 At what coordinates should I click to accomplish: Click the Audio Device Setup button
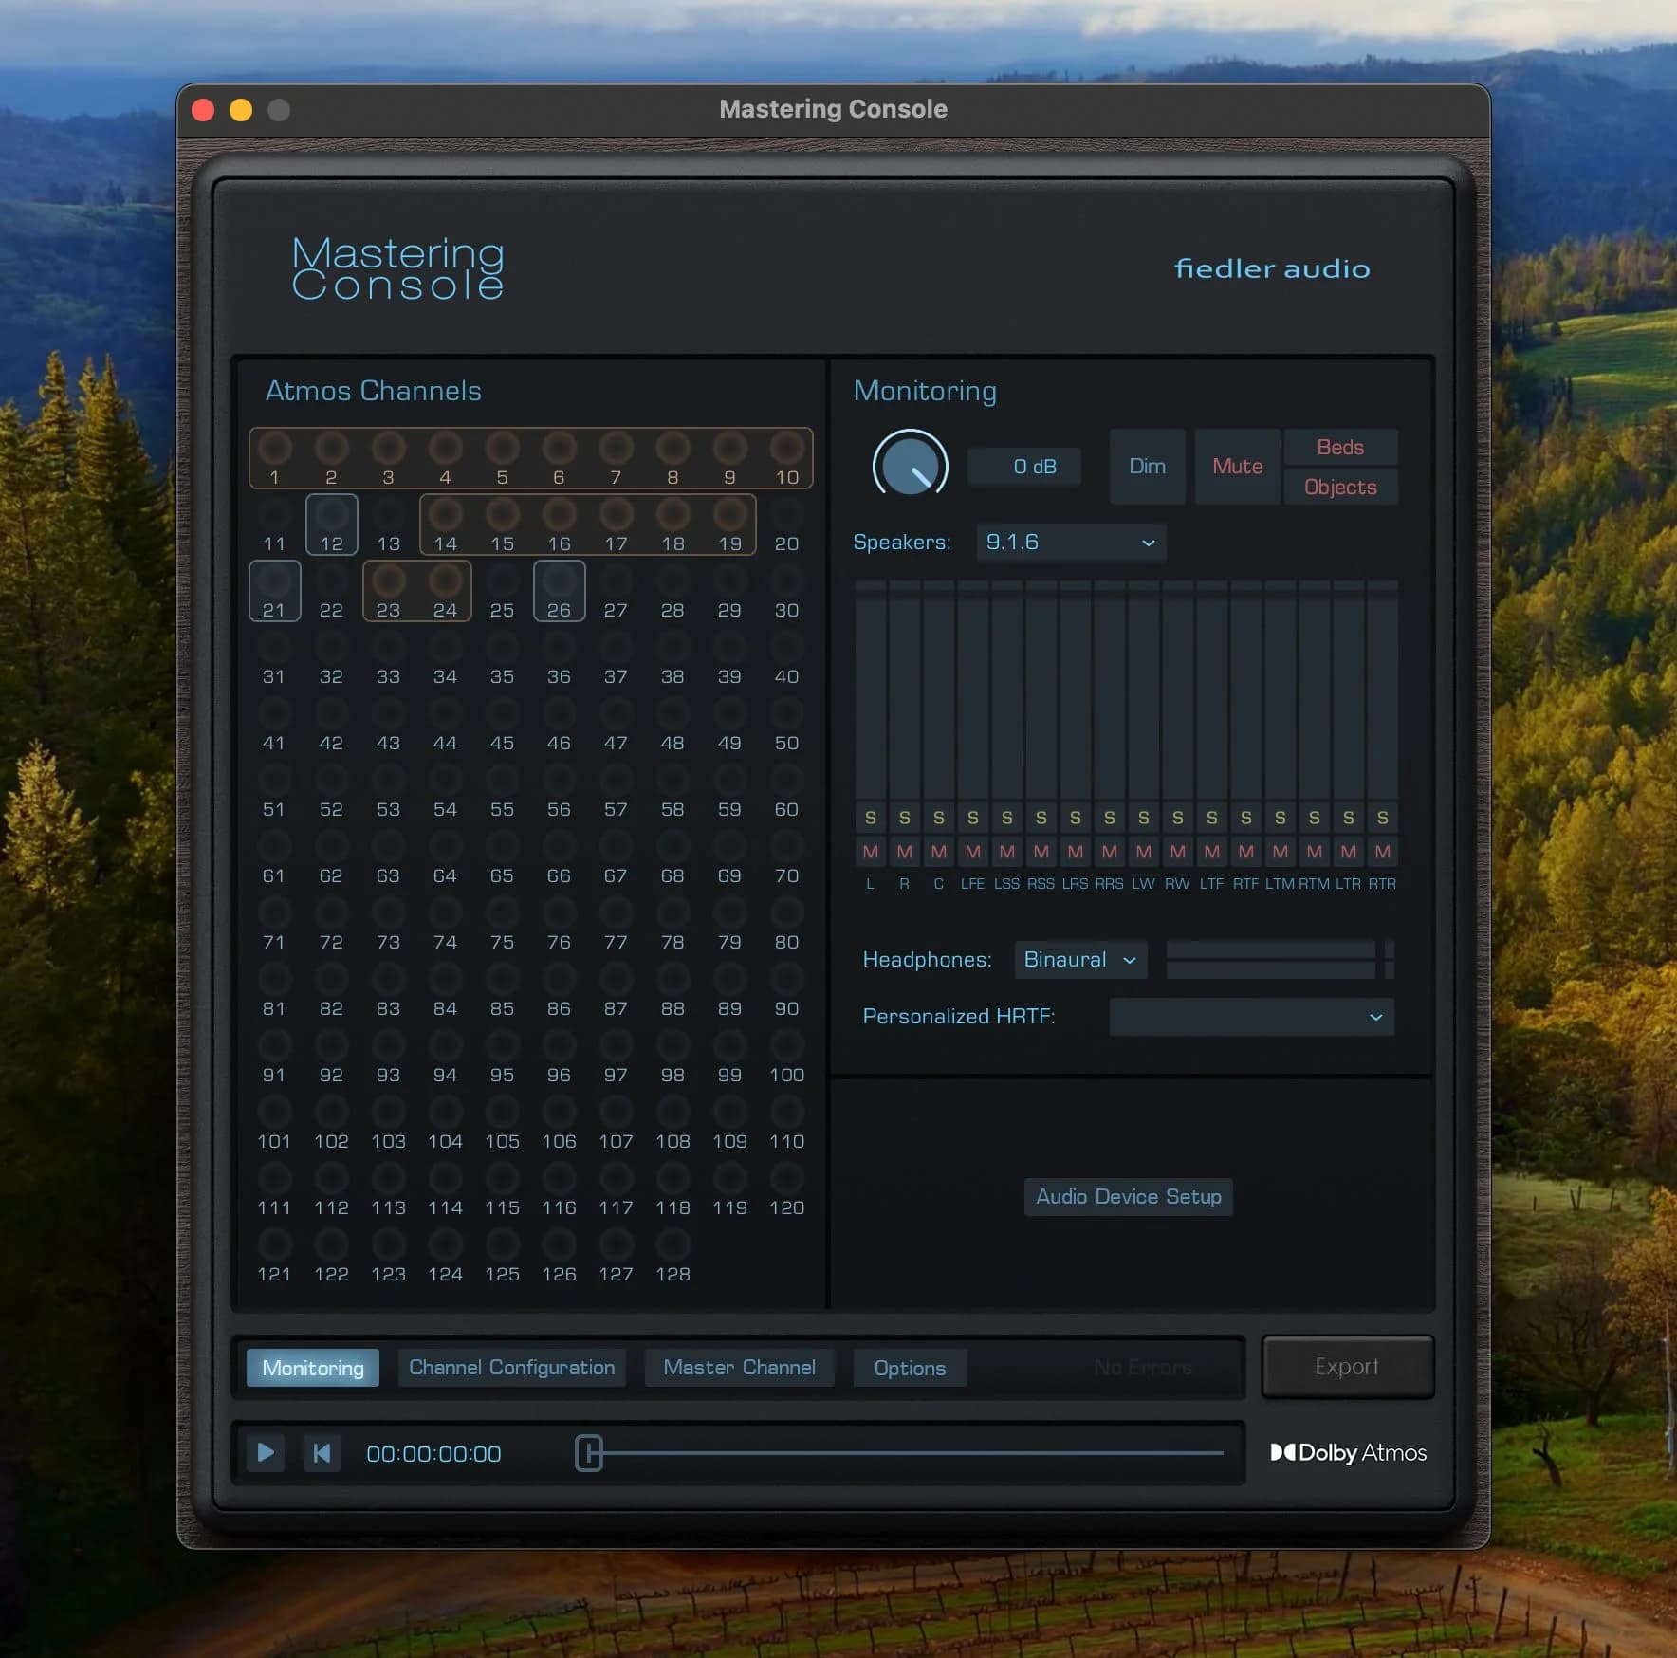[x=1127, y=1196]
